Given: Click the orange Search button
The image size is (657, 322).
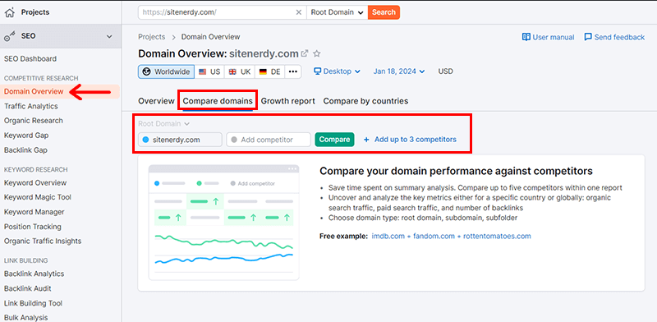Looking at the screenshot, I should click(384, 12).
